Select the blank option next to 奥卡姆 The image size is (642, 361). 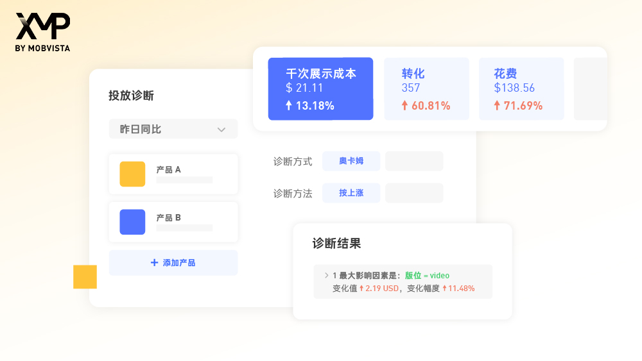tap(414, 161)
